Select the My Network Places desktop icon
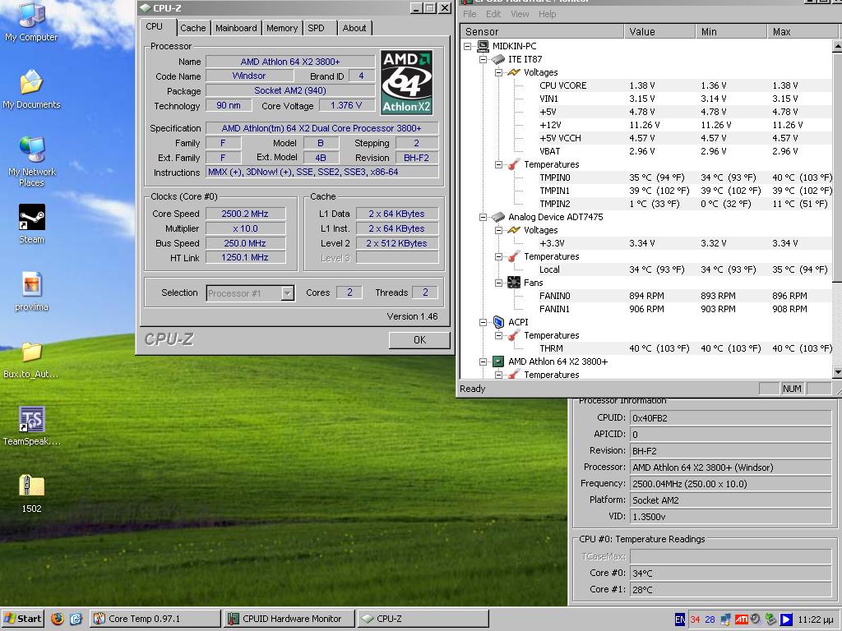The width and height of the screenshot is (842, 631). 32,161
